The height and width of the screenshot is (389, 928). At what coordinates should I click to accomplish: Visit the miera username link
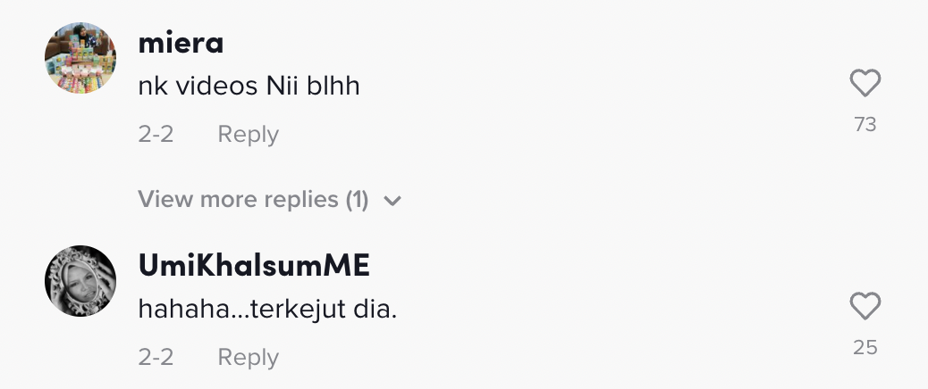click(181, 43)
